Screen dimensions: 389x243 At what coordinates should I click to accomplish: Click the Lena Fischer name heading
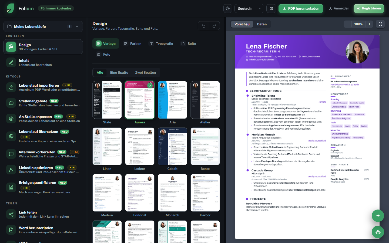tap(266, 46)
